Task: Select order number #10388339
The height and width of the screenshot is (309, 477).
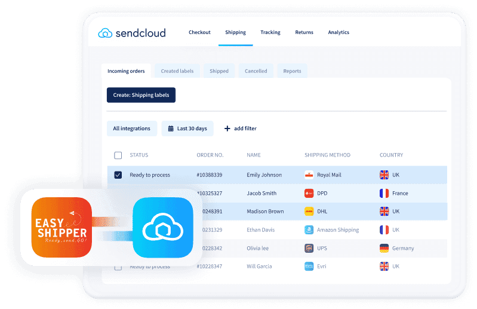Action: (x=210, y=175)
